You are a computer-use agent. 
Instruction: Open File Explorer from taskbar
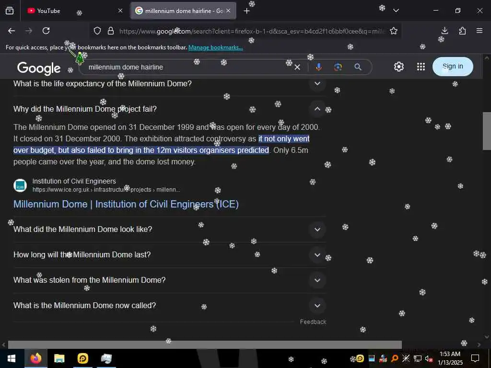pos(59,358)
